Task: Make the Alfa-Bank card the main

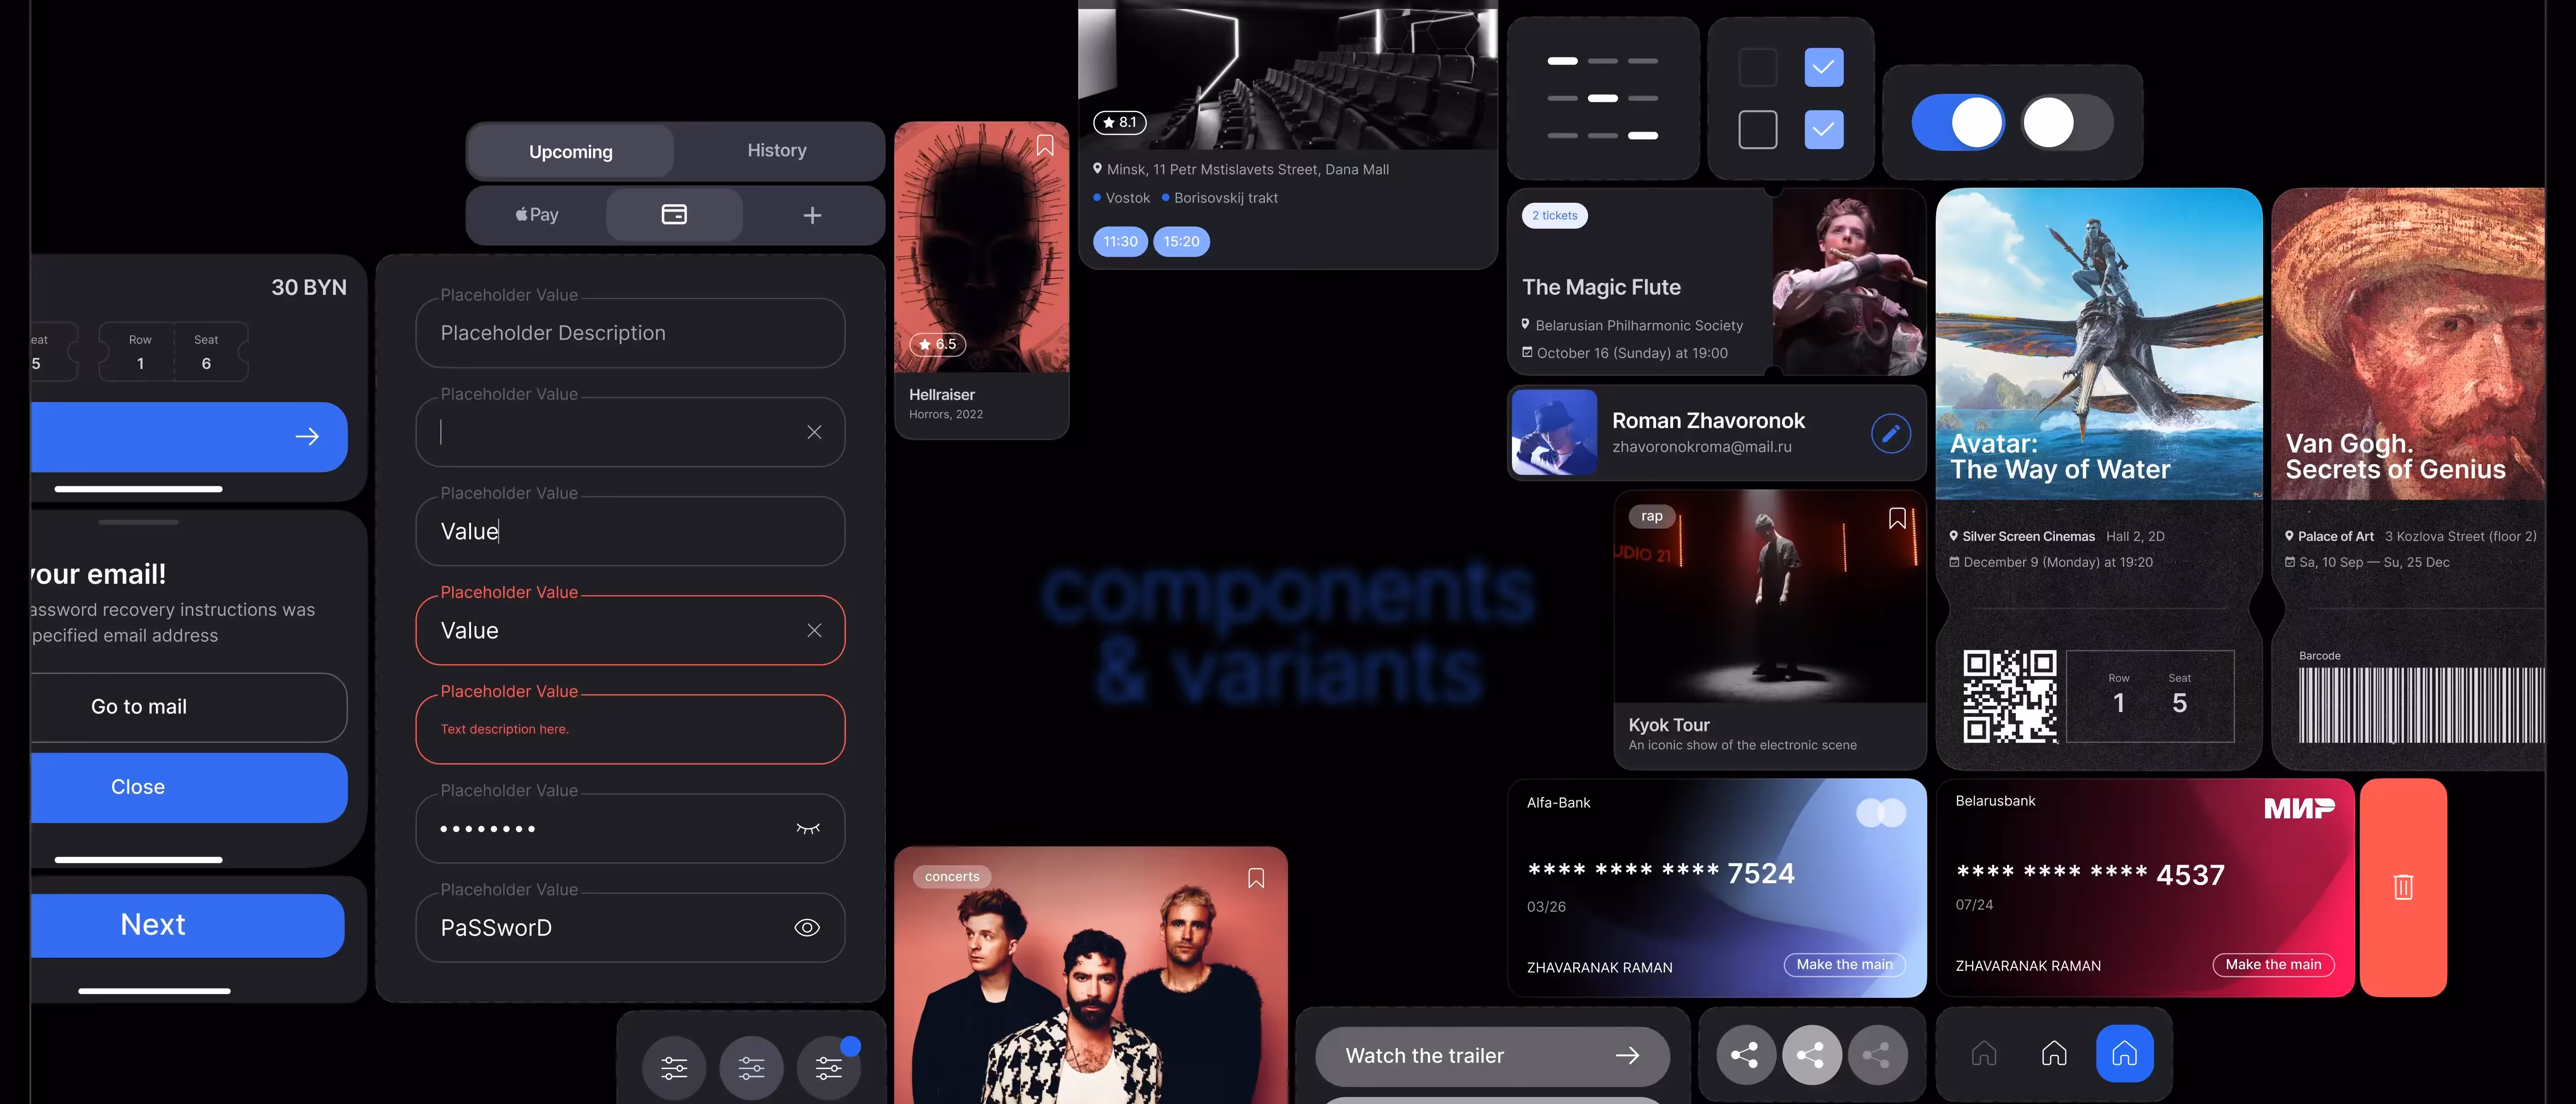Action: (1844, 965)
